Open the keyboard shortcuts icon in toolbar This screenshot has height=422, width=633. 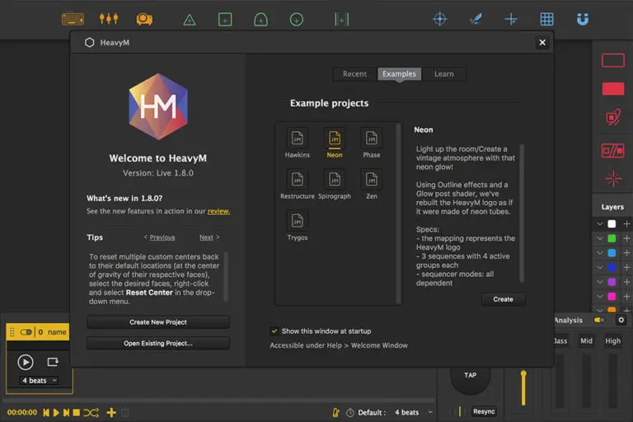(x=73, y=19)
